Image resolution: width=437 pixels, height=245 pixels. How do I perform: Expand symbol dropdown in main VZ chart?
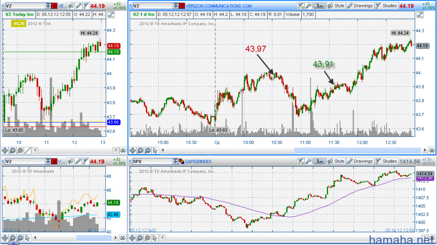(x=176, y=5)
